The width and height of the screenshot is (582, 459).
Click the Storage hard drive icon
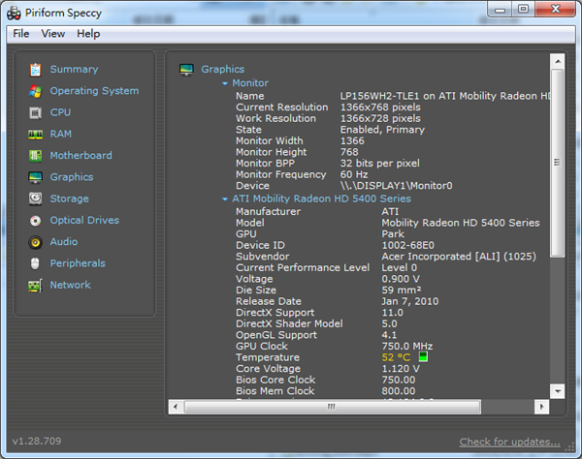point(35,199)
